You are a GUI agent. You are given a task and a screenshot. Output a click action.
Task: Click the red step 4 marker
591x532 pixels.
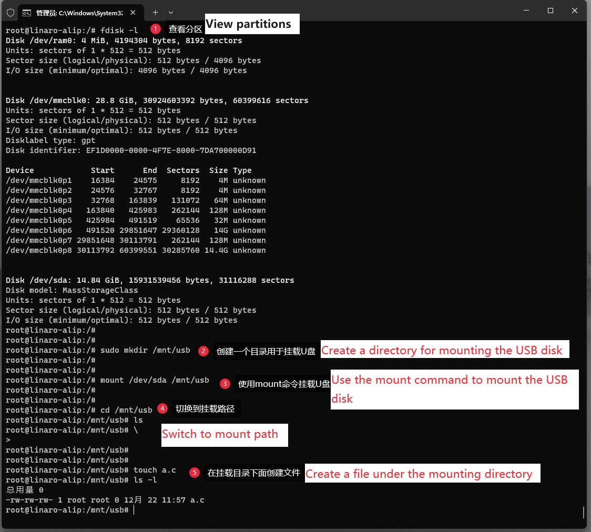pyautogui.click(x=162, y=408)
